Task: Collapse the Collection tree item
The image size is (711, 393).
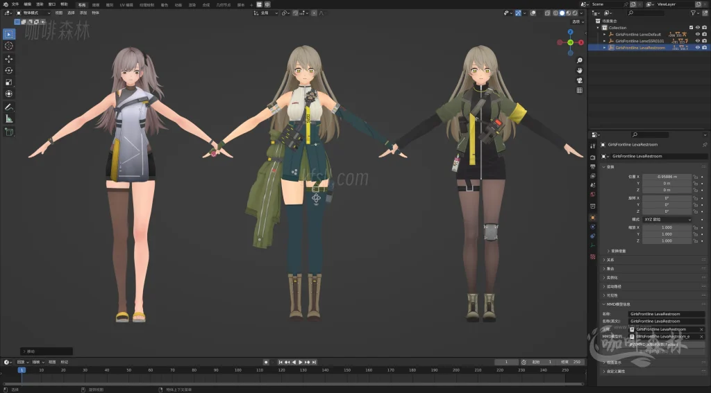Action: pos(598,28)
